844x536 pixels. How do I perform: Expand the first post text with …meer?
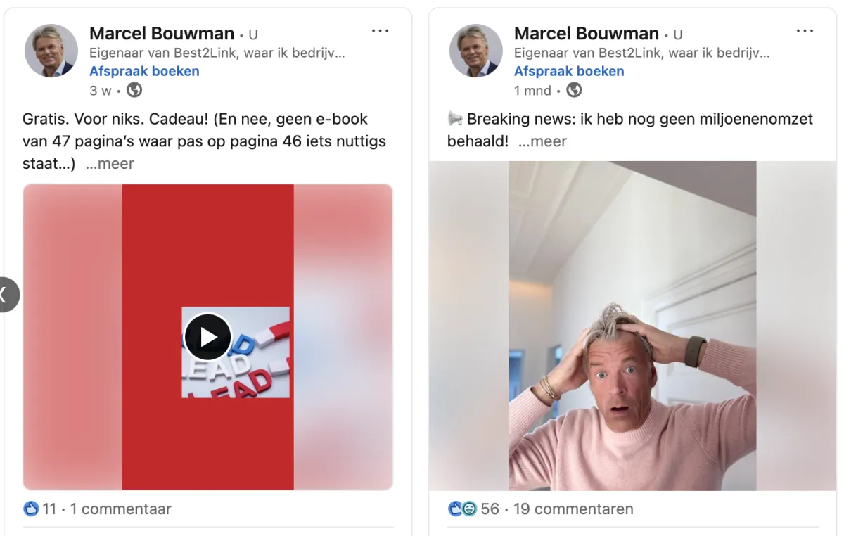(x=110, y=164)
